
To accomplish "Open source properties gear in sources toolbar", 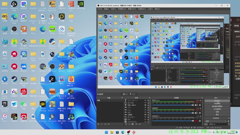I will coord(132,124).
